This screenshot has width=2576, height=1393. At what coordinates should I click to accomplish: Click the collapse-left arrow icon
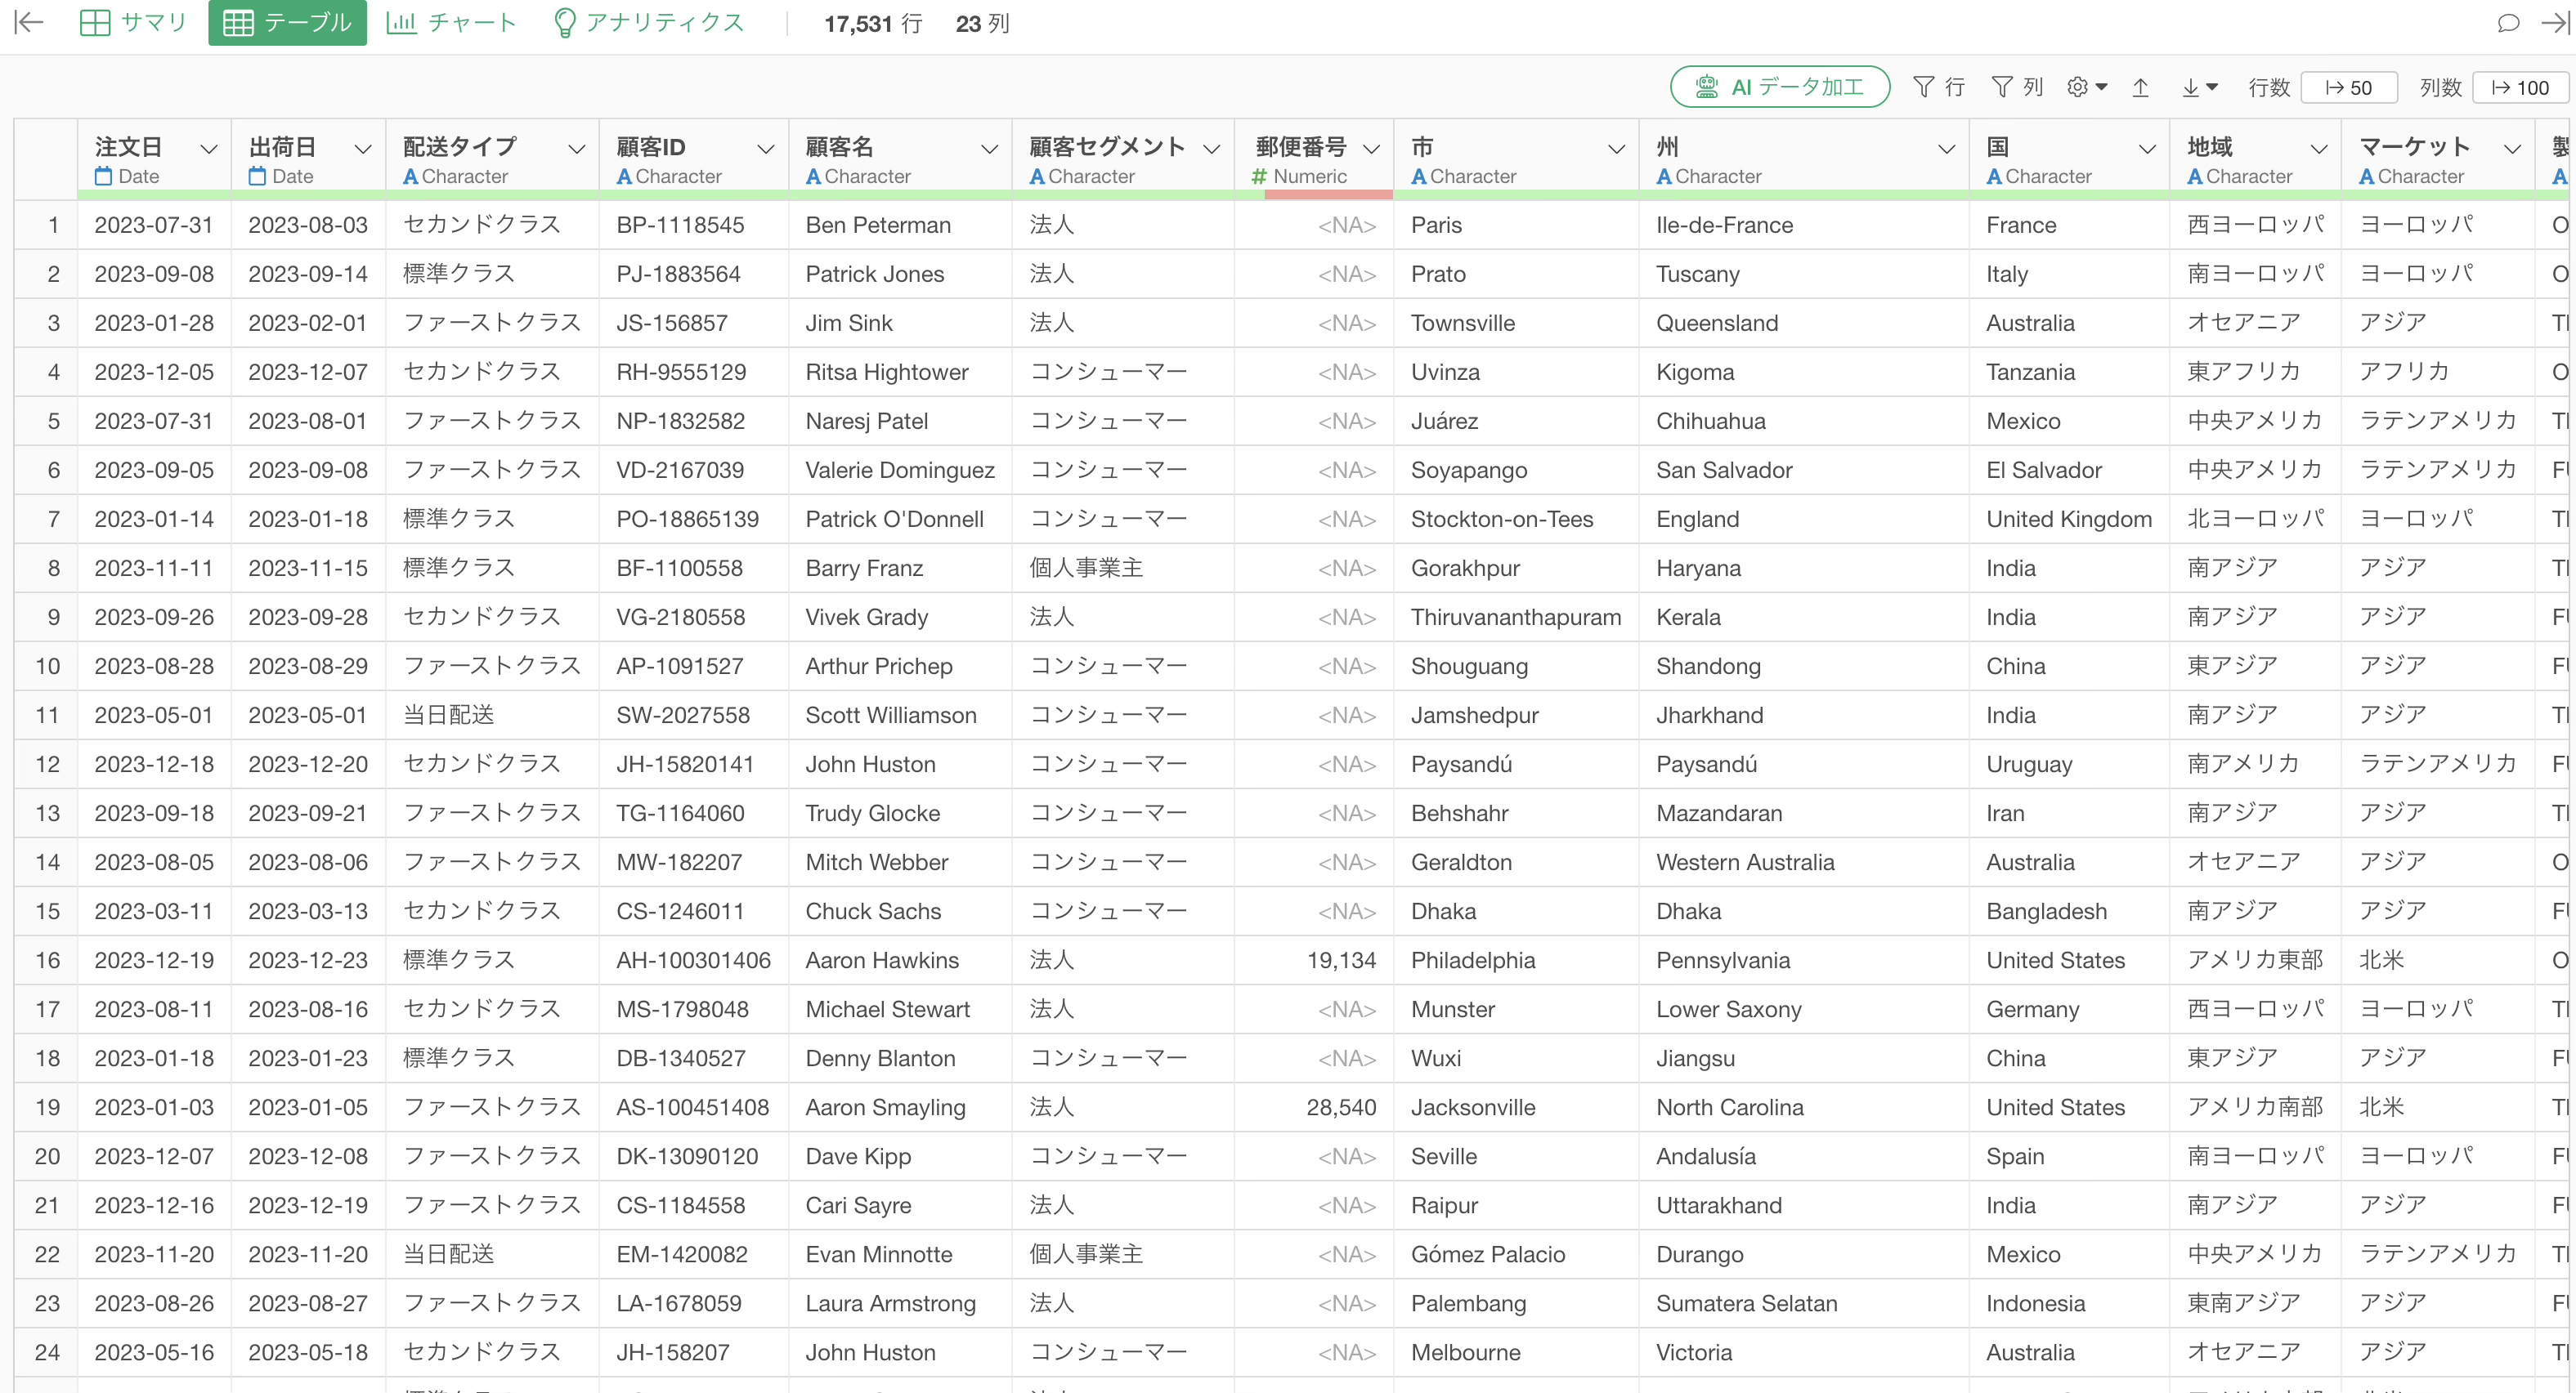point(30,23)
